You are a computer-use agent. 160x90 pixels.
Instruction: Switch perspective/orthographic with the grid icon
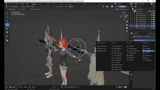(127, 31)
